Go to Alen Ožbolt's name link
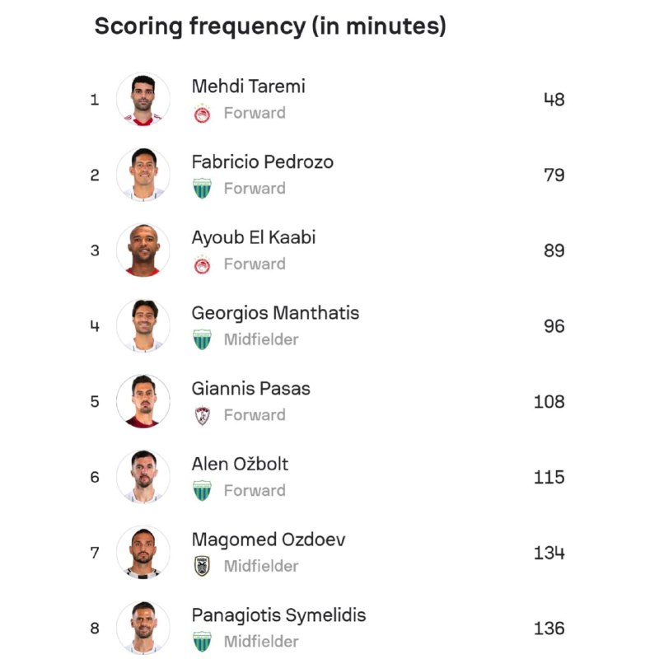 point(240,464)
